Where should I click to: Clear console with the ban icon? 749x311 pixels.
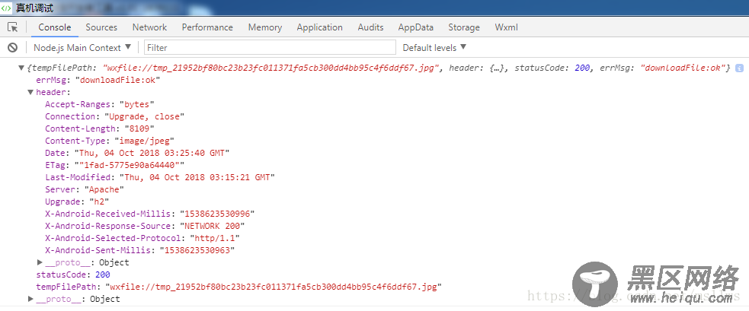13,47
